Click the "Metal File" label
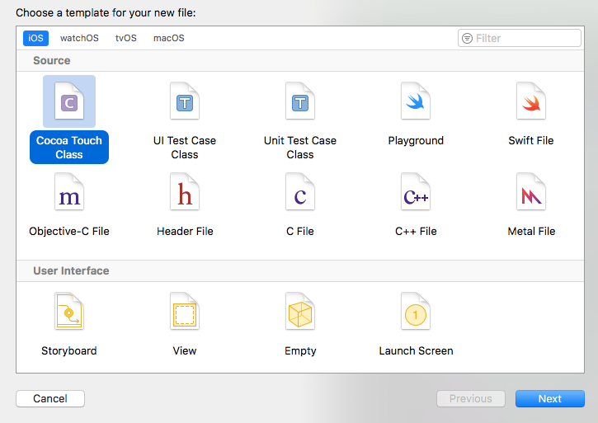The height and width of the screenshot is (423, 598). tap(531, 231)
